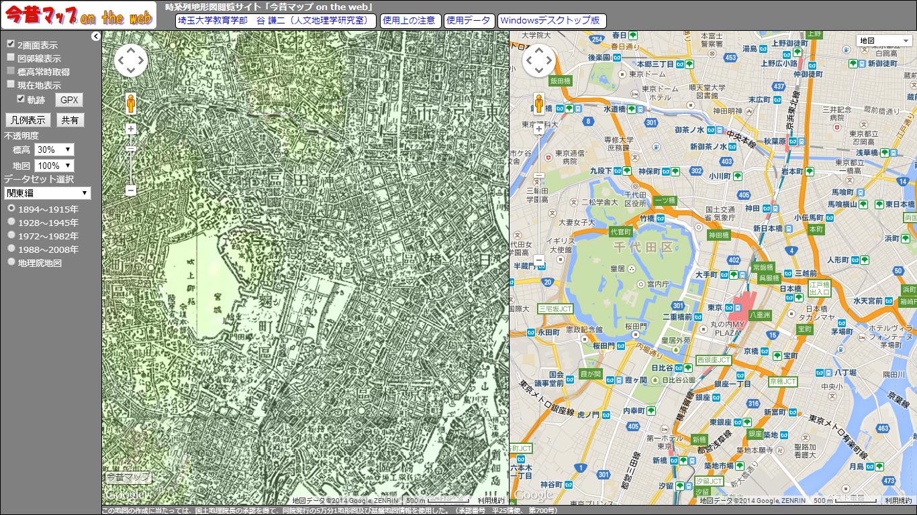Open the 関東編 dataset dropdown
Image resolution: width=917 pixels, height=515 pixels.
(x=47, y=193)
